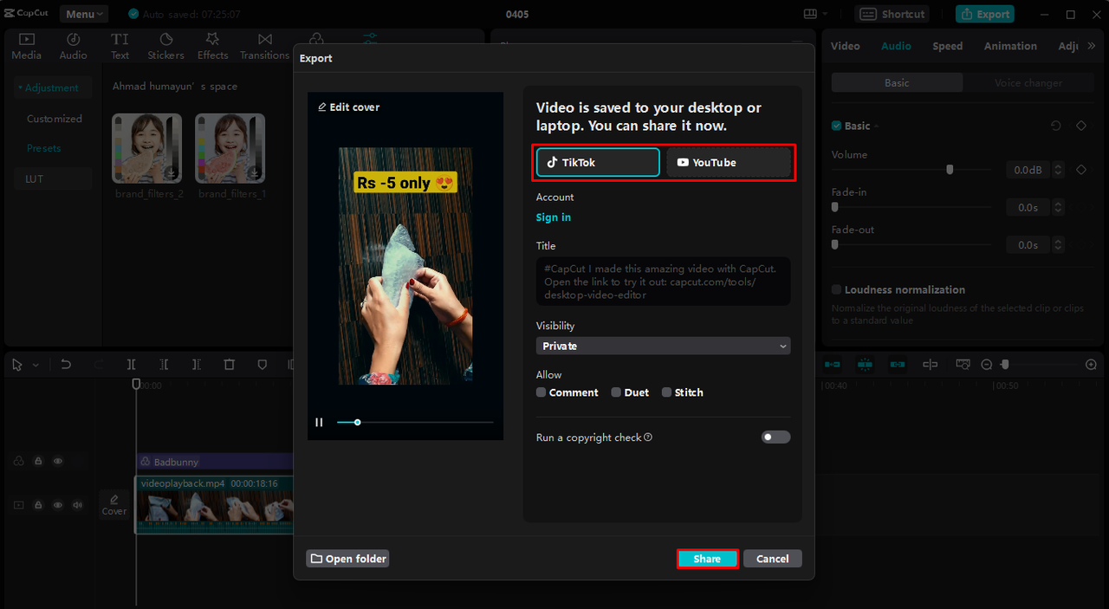
Task: Open the Audio library tab
Action: [73, 46]
